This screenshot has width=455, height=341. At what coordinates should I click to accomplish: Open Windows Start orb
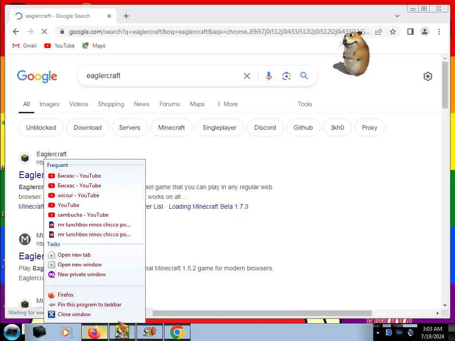(12, 332)
